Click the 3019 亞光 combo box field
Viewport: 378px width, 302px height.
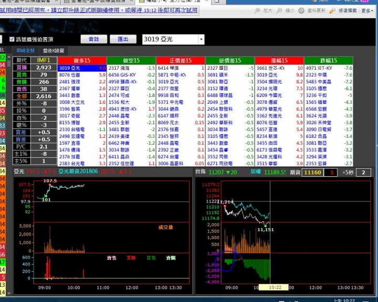click(171, 39)
